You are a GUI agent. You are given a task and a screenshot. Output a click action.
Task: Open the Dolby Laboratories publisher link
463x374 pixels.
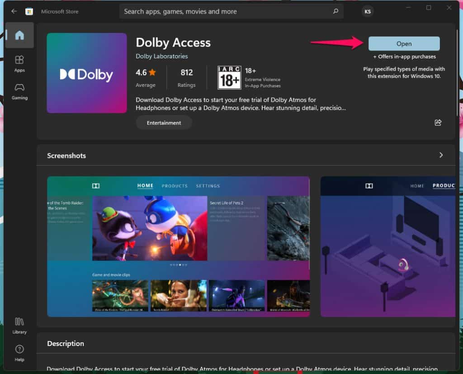point(161,56)
